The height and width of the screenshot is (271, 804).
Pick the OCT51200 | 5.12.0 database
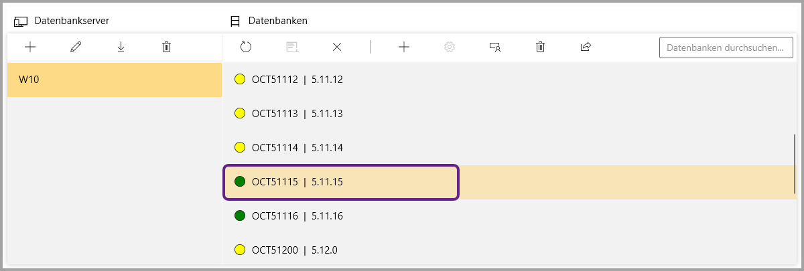(x=295, y=250)
